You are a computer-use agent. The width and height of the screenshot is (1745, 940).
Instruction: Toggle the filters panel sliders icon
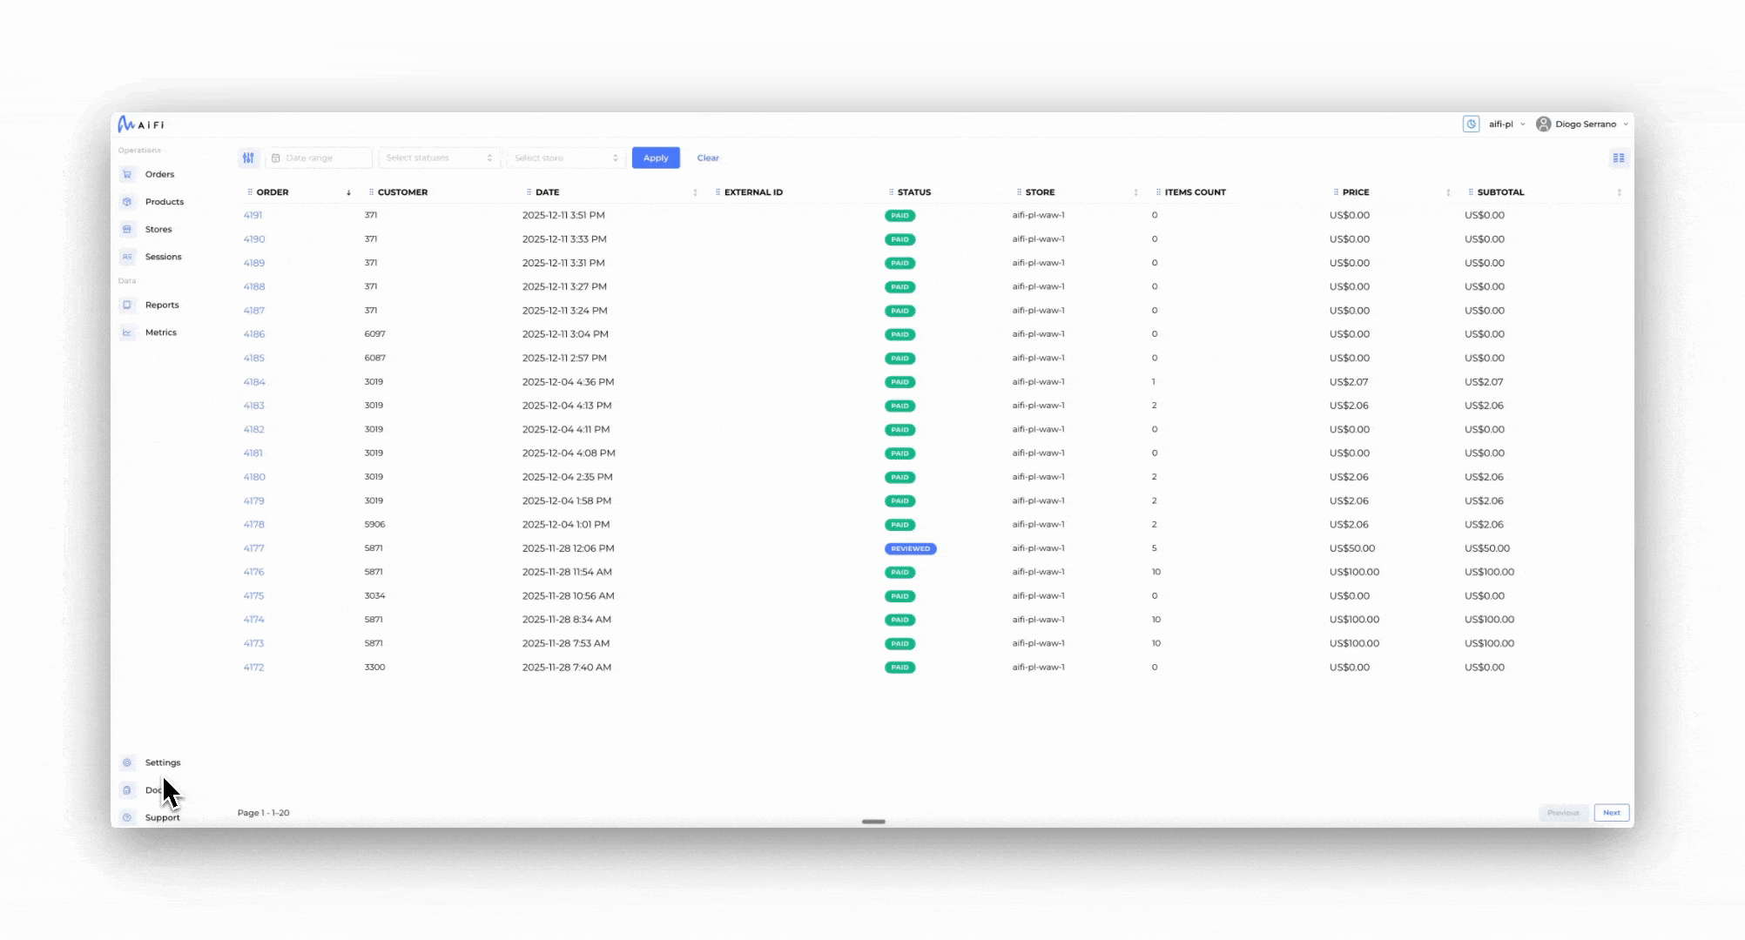[x=248, y=158]
